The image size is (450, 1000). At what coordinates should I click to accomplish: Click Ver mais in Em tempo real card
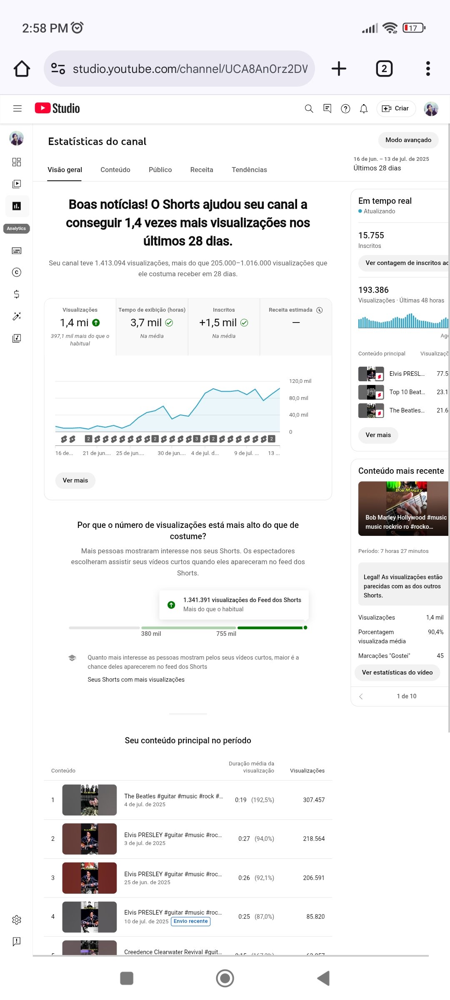[x=378, y=435]
